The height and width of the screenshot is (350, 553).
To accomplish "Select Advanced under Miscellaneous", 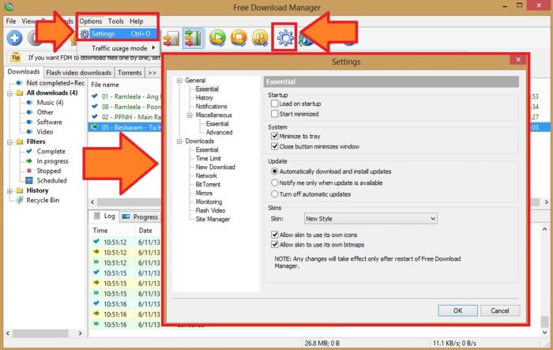I will (x=219, y=132).
